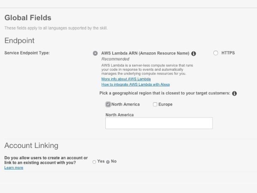Focus the North America ARN text field

click(159, 123)
